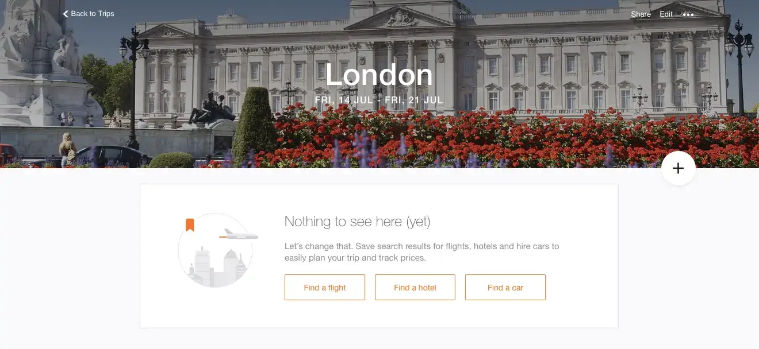Click the London trip title
This screenshot has height=349, width=759.
379,75
